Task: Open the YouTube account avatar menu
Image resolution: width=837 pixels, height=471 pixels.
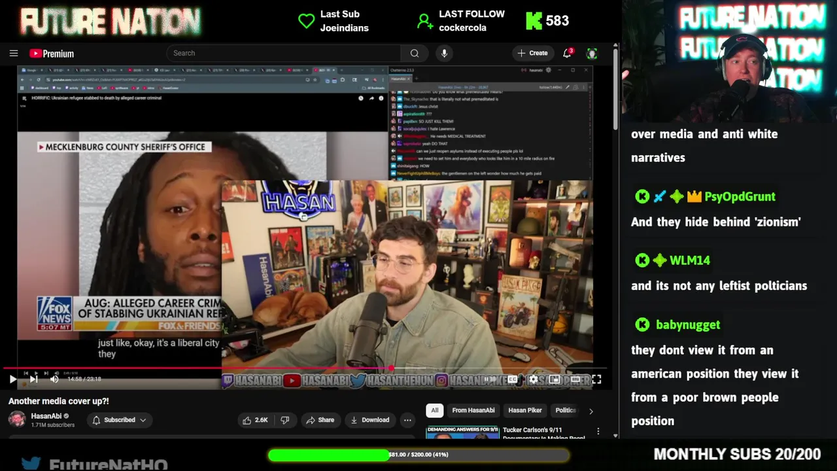Action: [592, 53]
